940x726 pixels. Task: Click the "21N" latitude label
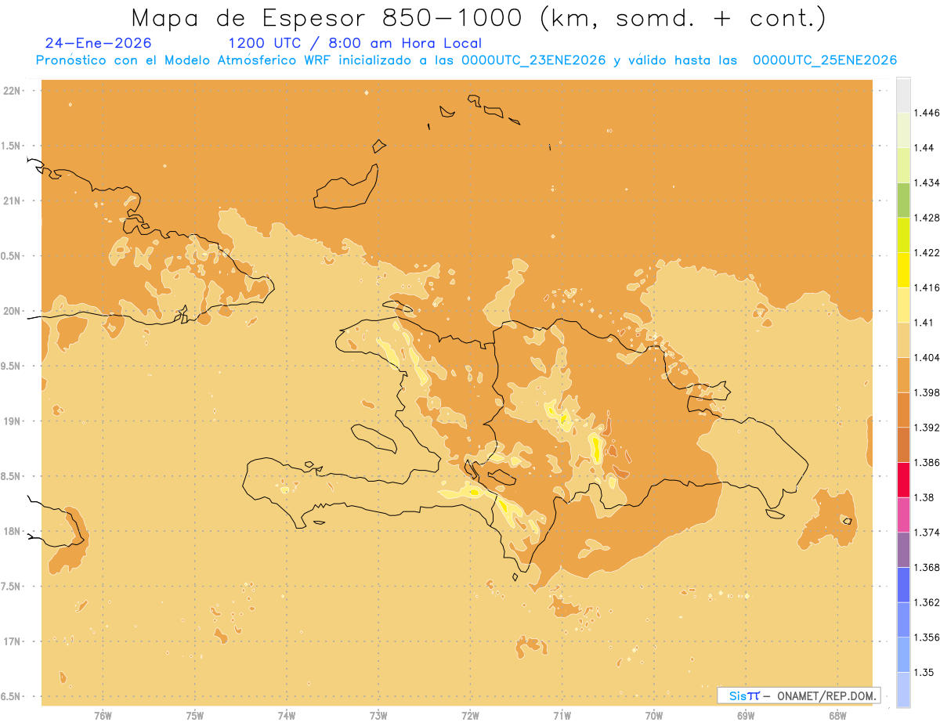(x=13, y=200)
